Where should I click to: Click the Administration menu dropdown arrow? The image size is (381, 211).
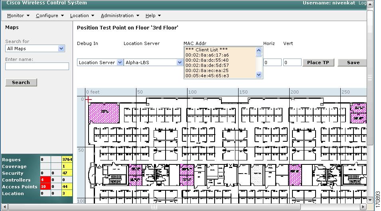138,16
